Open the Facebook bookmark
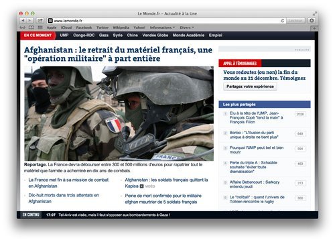Viewport: 335px width, 242px height. coord(84,27)
